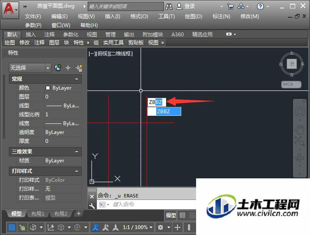This screenshot has height=235, width=310.
Task: Open workspace switching gear icon
Action: click(161, 227)
